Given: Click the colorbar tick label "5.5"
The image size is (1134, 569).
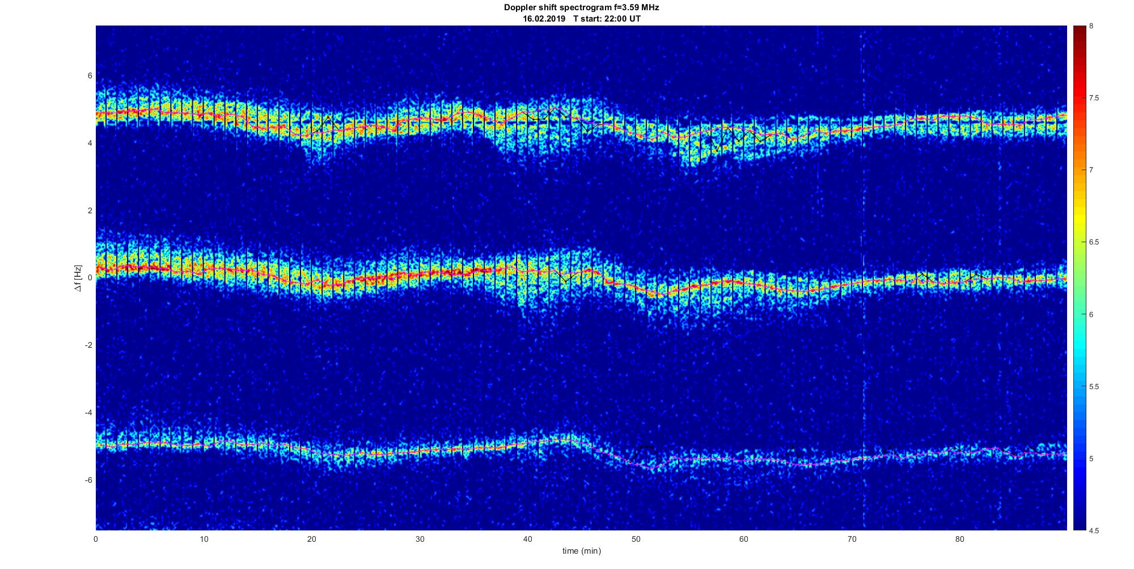Looking at the screenshot, I should coord(1094,386).
